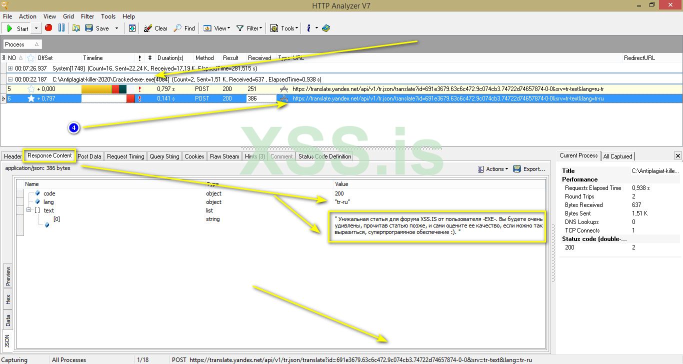Open the Filter menu in the menu bar
The image size is (683, 364).
87,16
